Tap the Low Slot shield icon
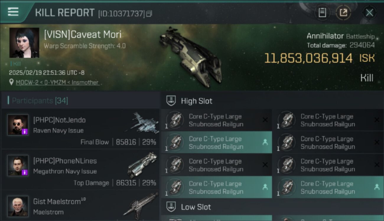Screen dimensions: 384x221 coord(171,207)
